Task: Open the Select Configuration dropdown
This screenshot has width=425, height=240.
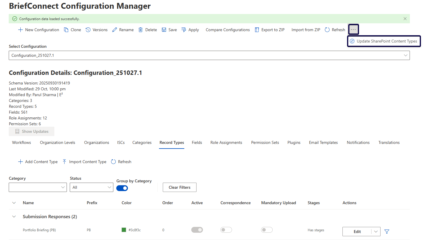Action: click(x=209, y=55)
